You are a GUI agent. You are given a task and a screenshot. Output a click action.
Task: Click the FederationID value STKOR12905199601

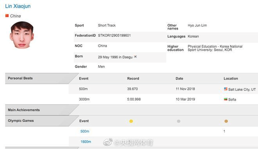pyautogui.click(x=114, y=36)
